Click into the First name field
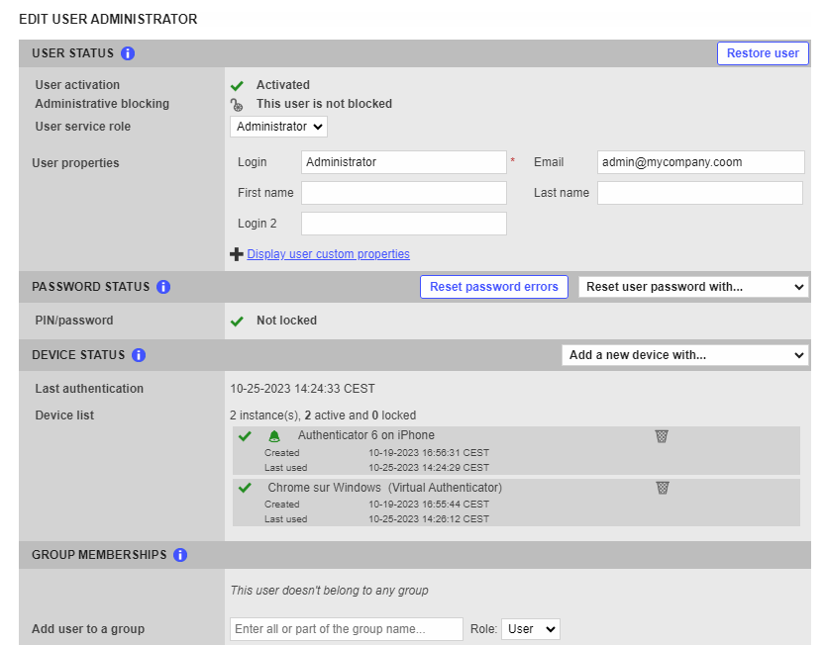This screenshot has height=645, width=825. click(x=403, y=193)
